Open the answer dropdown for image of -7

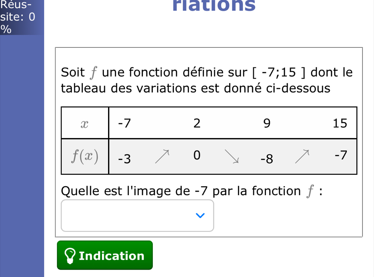138,215
